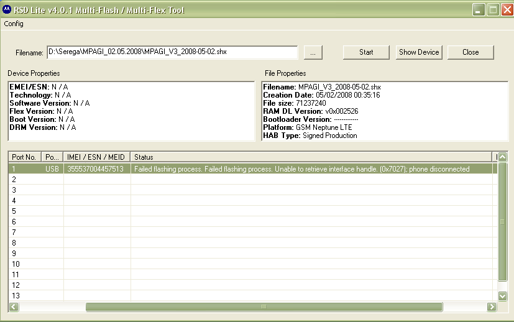Click the Flex Version: N / A line
Viewport: 514px width, 322px height.
pos(41,111)
